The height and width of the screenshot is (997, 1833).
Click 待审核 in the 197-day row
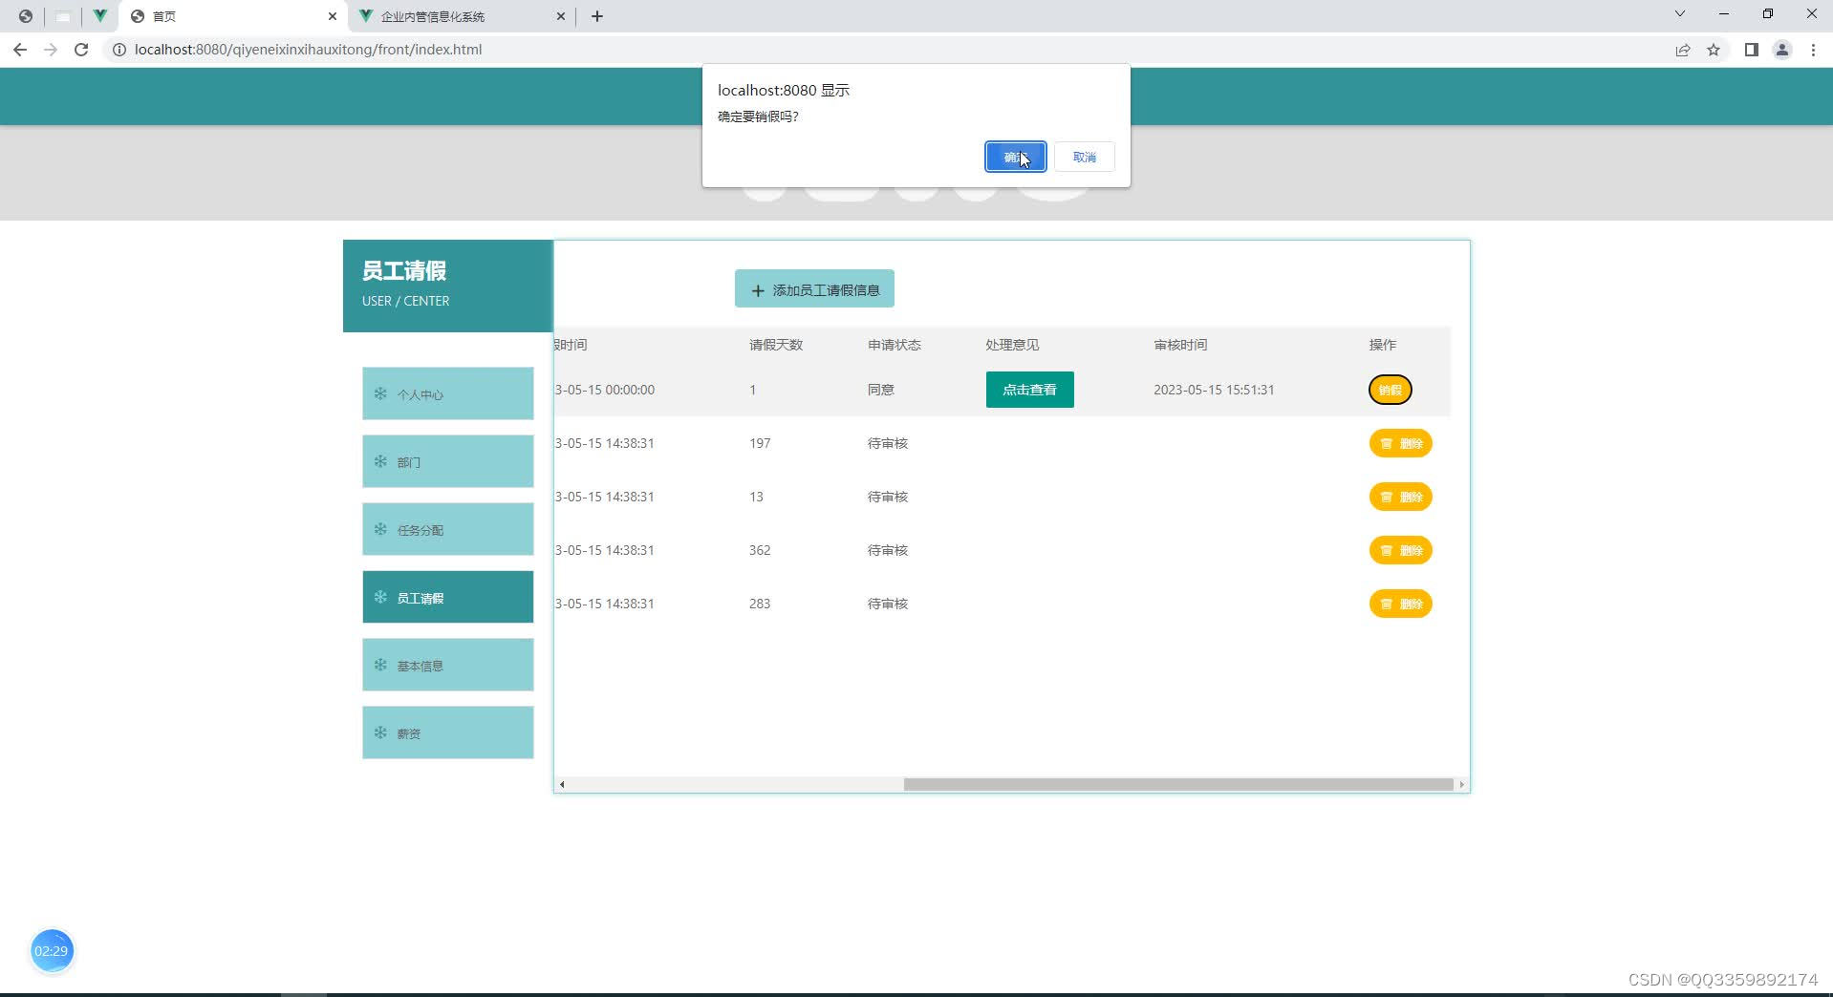888,443
